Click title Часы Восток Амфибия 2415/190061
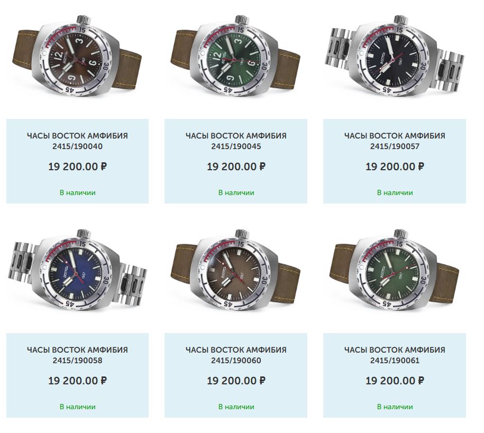This screenshot has height=433, width=484. (395, 355)
